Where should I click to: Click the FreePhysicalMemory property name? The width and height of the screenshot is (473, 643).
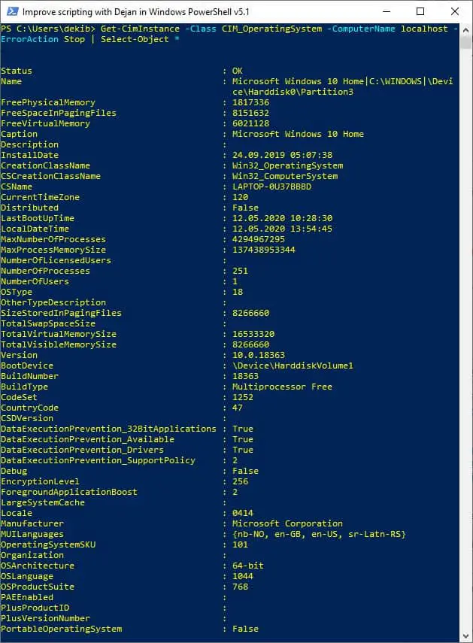pos(48,102)
